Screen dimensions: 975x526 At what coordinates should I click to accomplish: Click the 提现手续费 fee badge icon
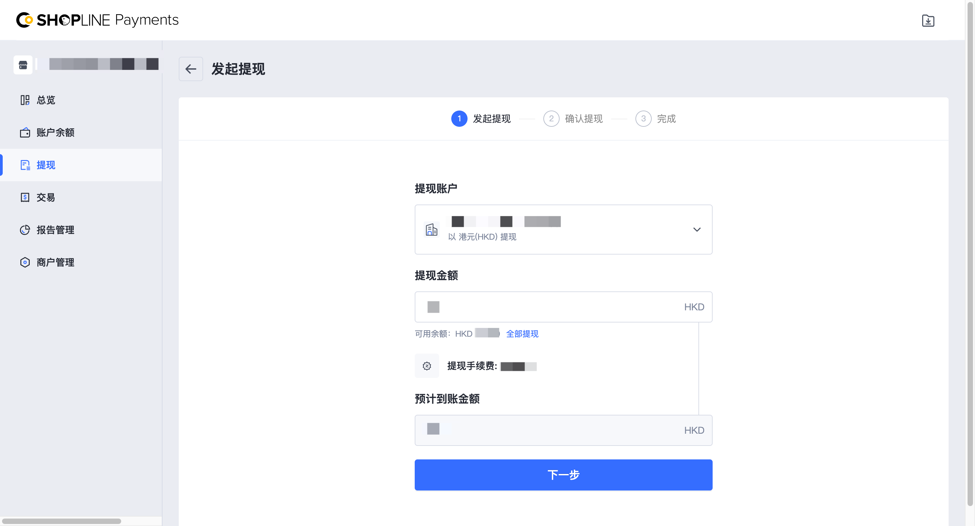pyautogui.click(x=427, y=366)
